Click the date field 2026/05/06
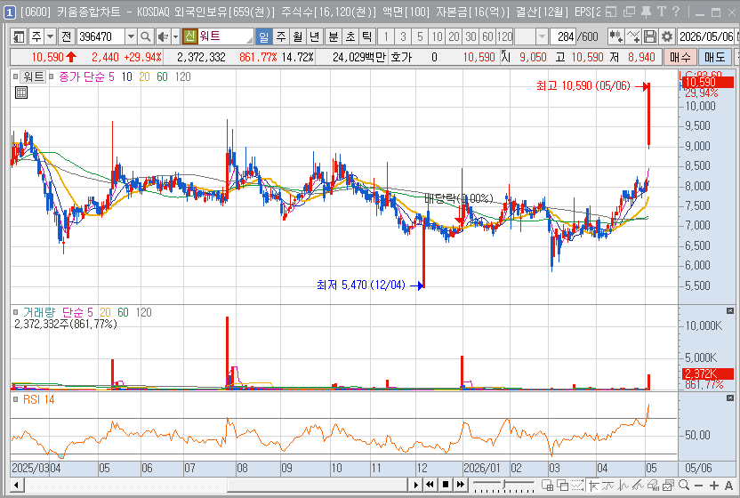Screen dimensions: 740x498 (705, 36)
